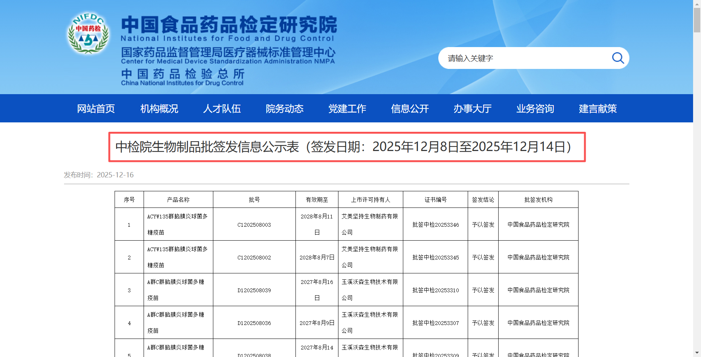Image resolution: width=701 pixels, height=357 pixels.
Task: Click 玉溪沃森生物技术有限公司 in the D1202508039 row
Action: tap(370, 290)
